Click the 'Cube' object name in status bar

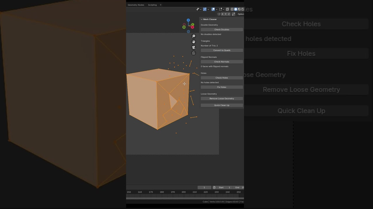205,202
